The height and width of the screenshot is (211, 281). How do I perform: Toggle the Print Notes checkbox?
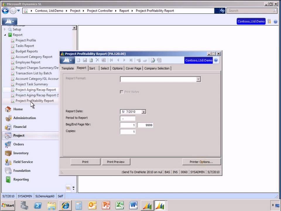(x=121, y=92)
